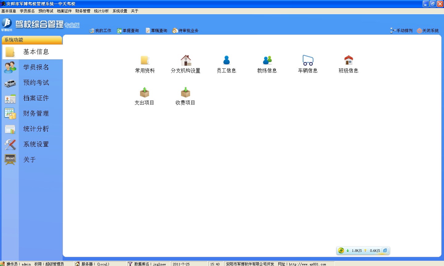Open 我的工作 toolbar item
The height and width of the screenshot is (266, 444).
pos(100,31)
